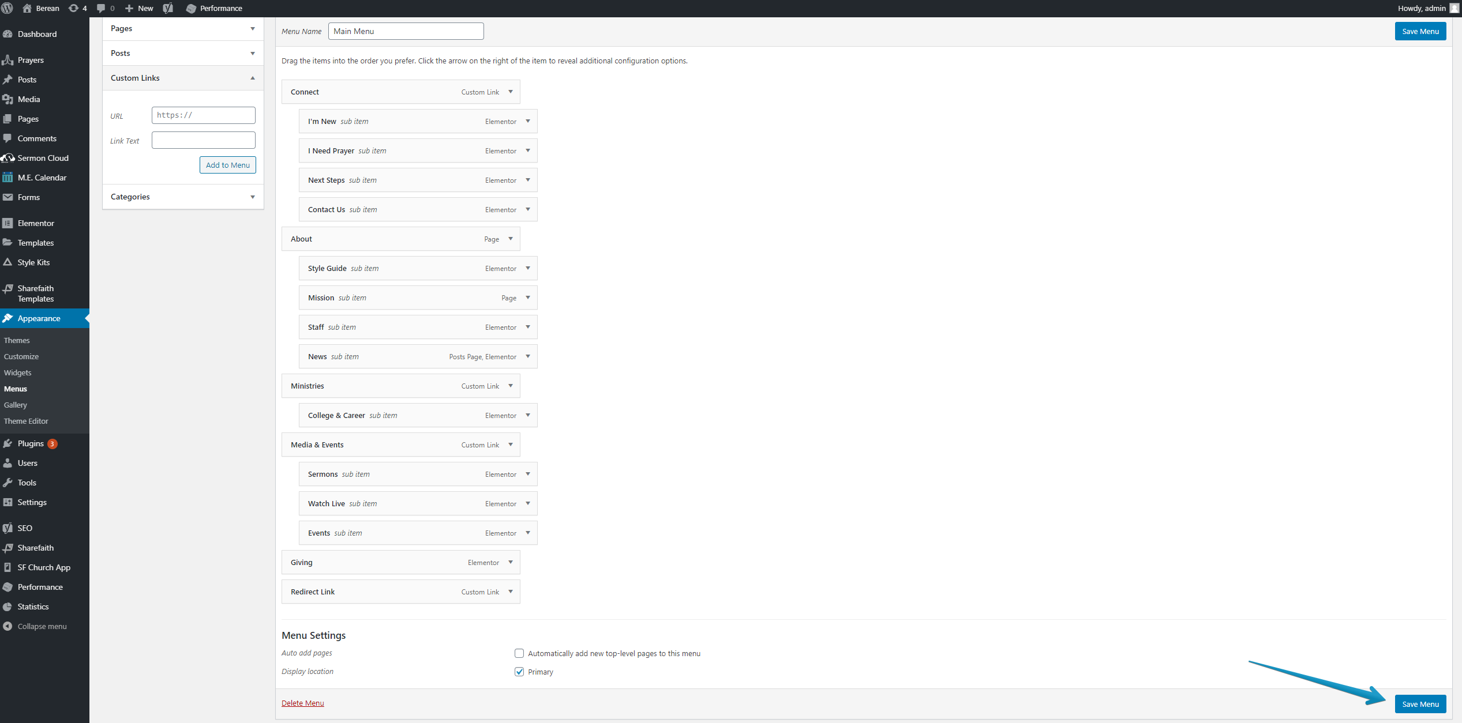Open the Widgets submenu item
The image size is (1462, 723).
click(17, 372)
